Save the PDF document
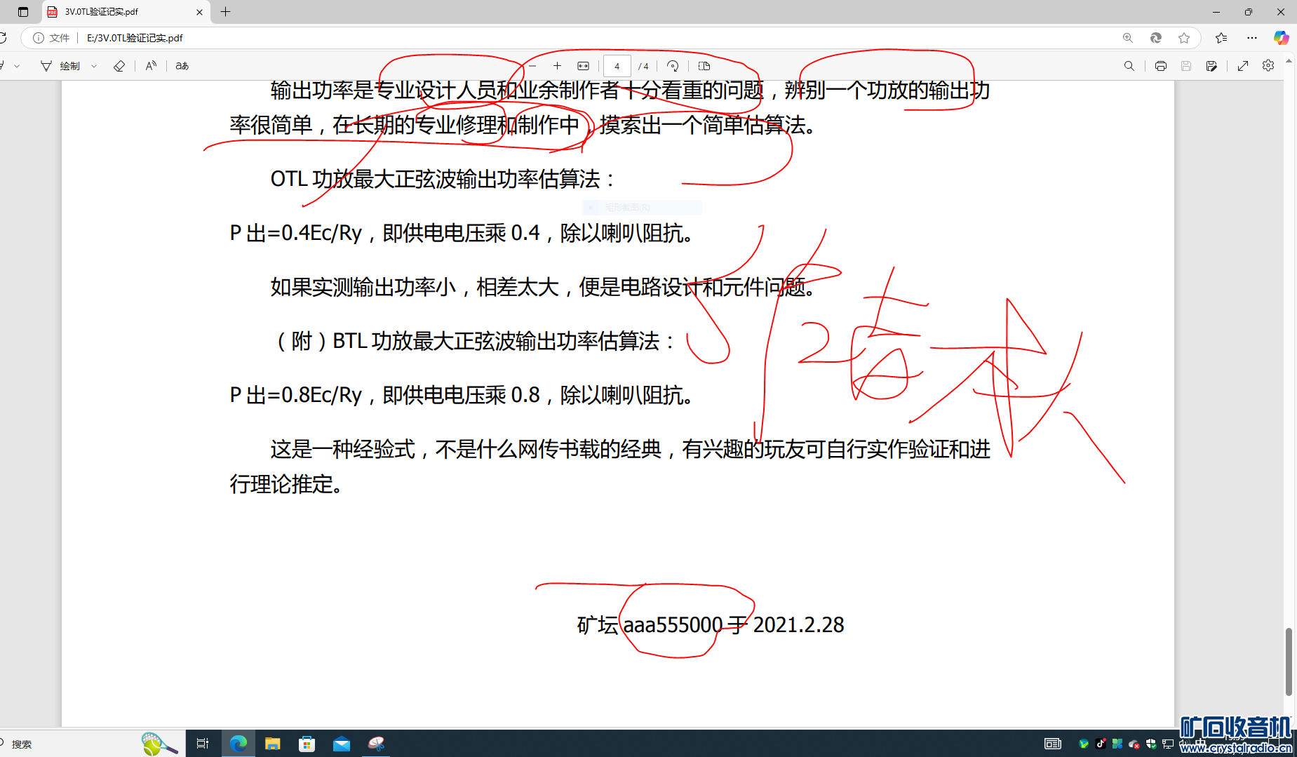Image resolution: width=1297 pixels, height=757 pixels. coord(1186,66)
